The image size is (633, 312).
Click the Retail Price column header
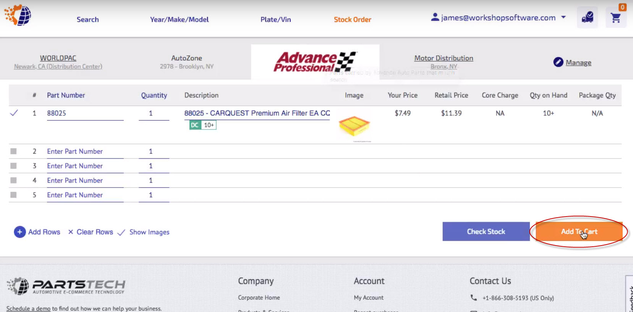[x=451, y=95]
